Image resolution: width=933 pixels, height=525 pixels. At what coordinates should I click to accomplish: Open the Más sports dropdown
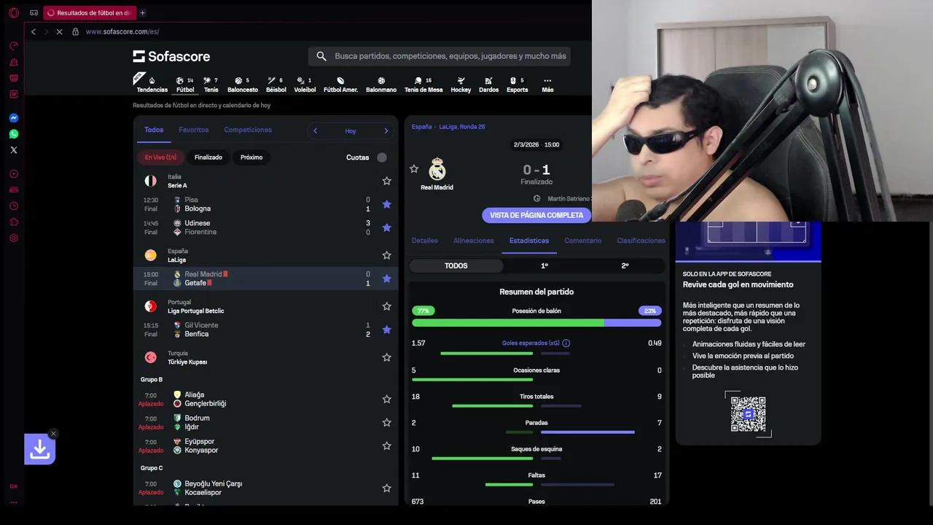(547, 85)
